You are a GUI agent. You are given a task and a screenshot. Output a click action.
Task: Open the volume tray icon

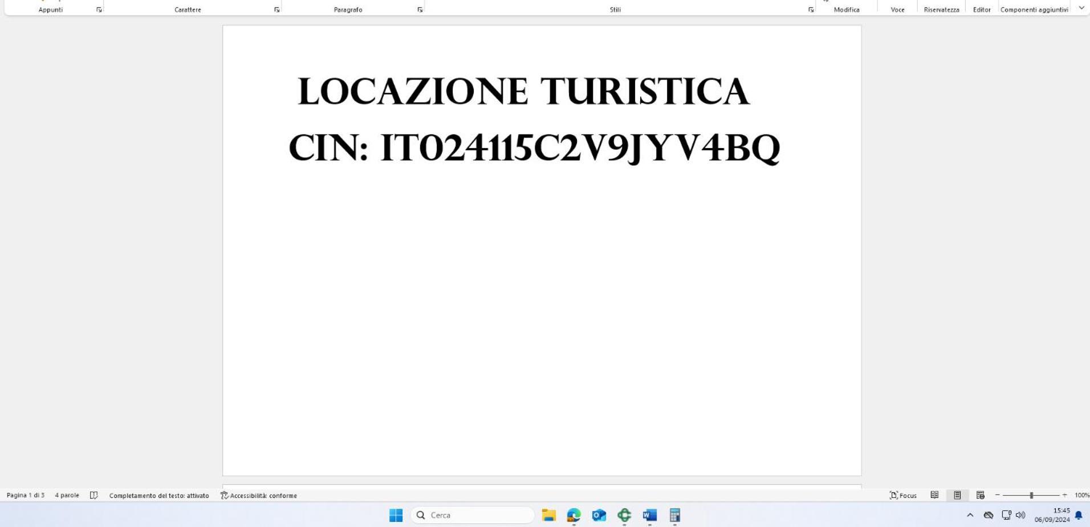click(1020, 515)
